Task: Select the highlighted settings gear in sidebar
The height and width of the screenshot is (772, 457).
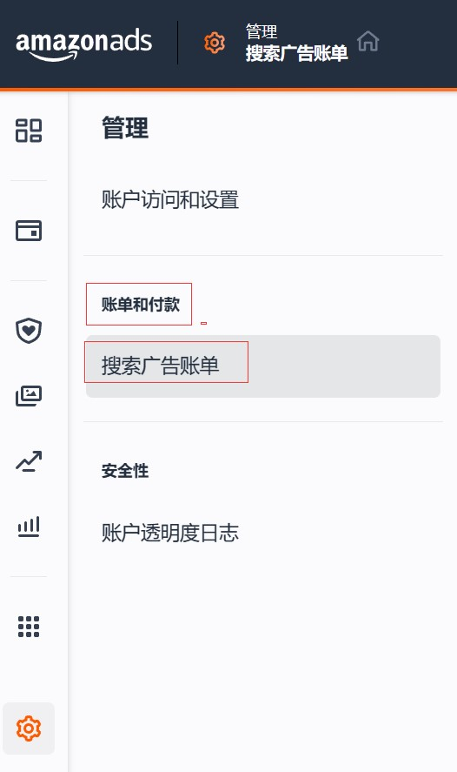Action: point(29,728)
